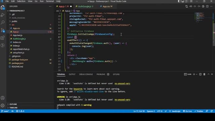Open setupTests.js file

18,53
